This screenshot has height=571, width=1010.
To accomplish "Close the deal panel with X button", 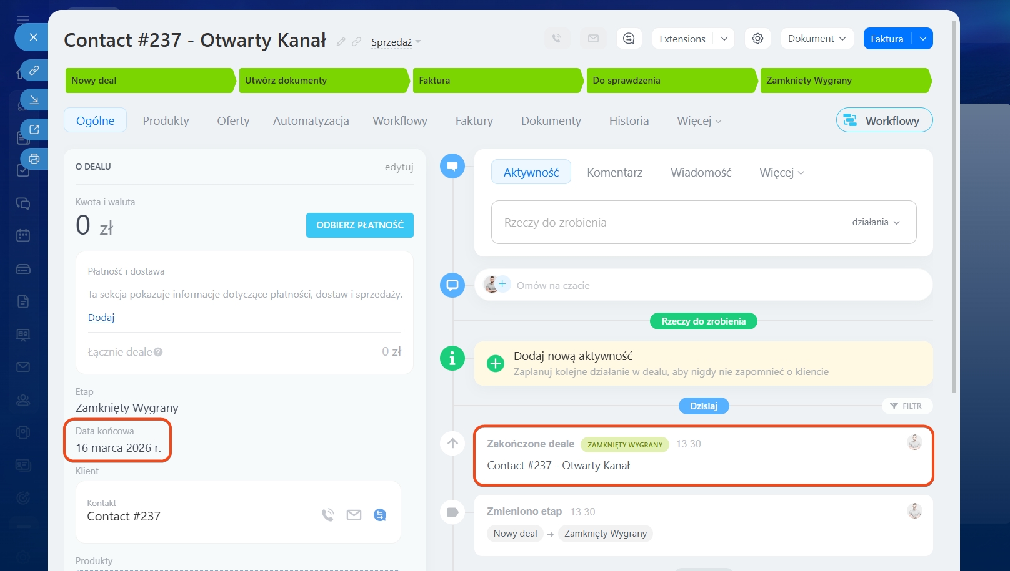I will click(33, 37).
